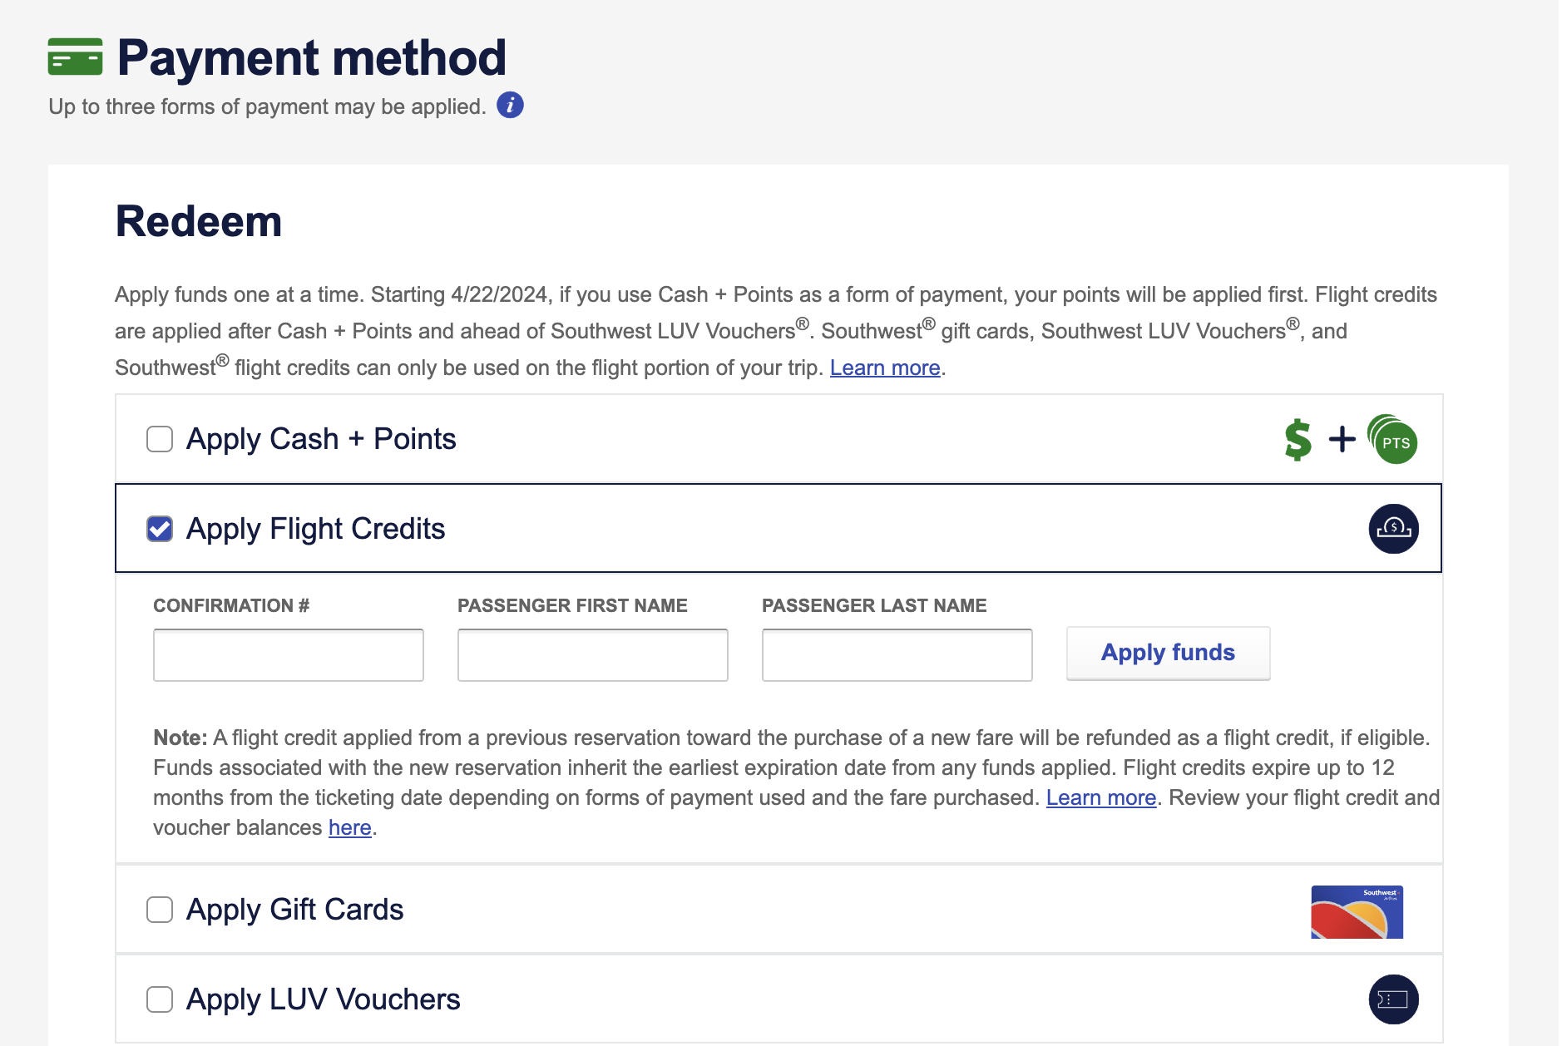Uncheck the Apply Flight Credits checkbox

point(159,528)
